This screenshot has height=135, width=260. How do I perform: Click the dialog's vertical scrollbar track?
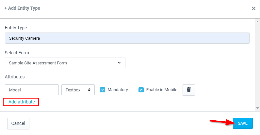[x=257, y=65]
